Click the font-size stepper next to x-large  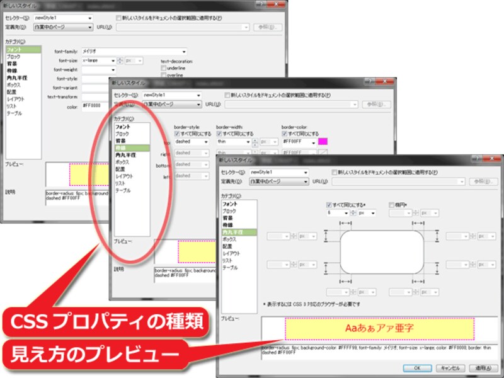(119, 60)
